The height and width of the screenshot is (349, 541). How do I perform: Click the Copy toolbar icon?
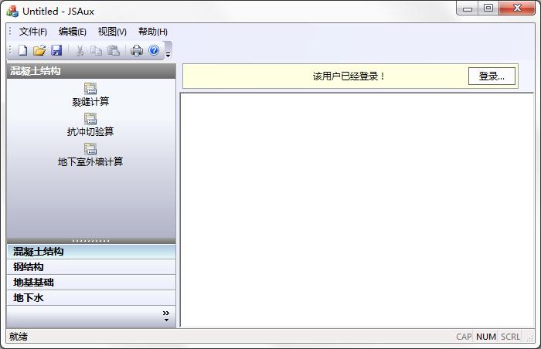point(96,50)
